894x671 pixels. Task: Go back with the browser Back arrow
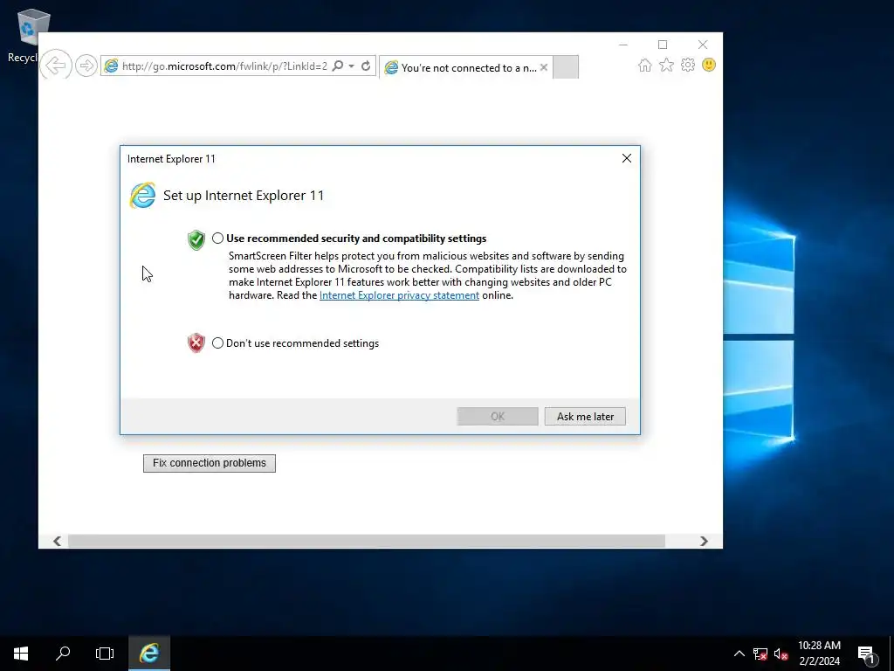click(56, 65)
